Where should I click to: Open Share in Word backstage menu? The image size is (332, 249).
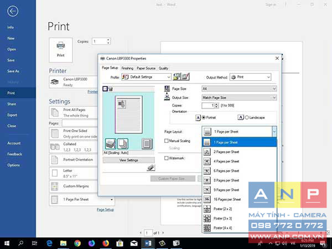pyautogui.click(x=12, y=104)
